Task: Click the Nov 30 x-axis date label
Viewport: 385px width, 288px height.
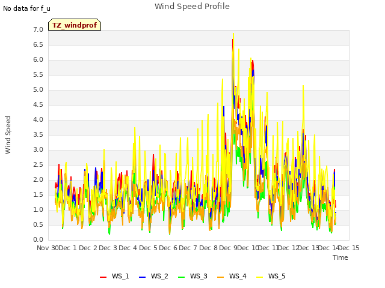Action: (48, 248)
